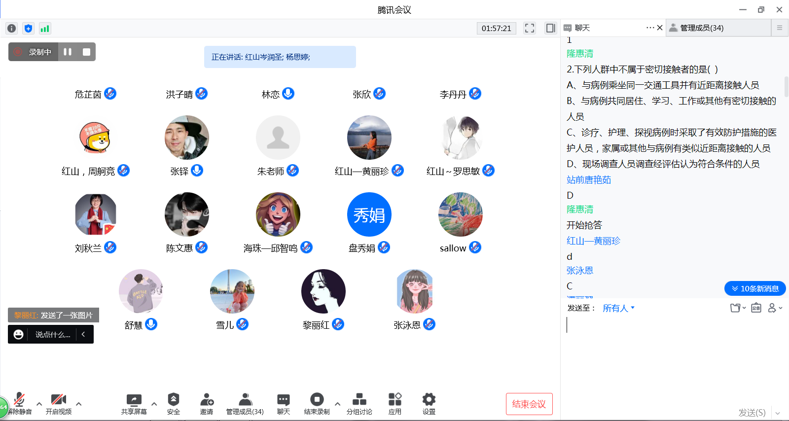This screenshot has height=421, width=789.
Task: Enter fullscreen mode
Action: (x=530, y=28)
